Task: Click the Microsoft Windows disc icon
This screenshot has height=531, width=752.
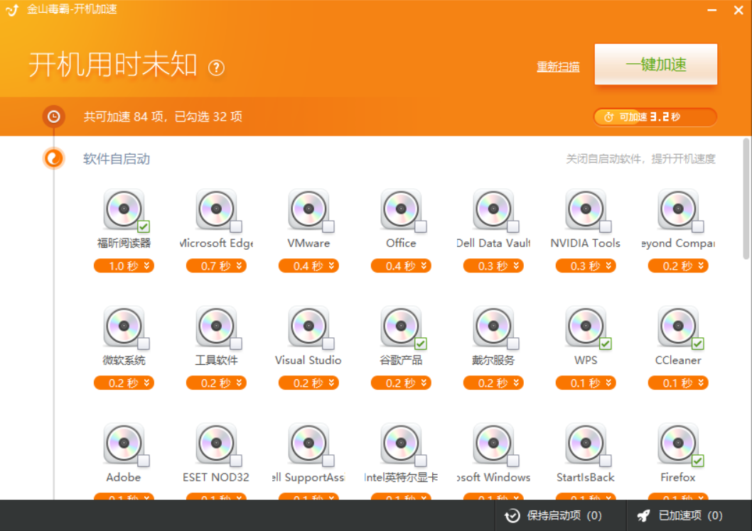Action: click(493, 444)
